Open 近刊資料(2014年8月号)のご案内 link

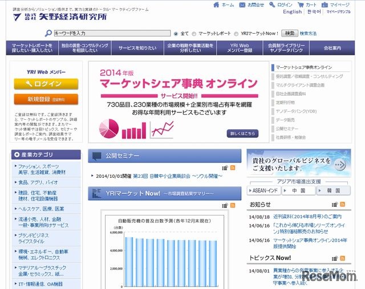(307, 217)
